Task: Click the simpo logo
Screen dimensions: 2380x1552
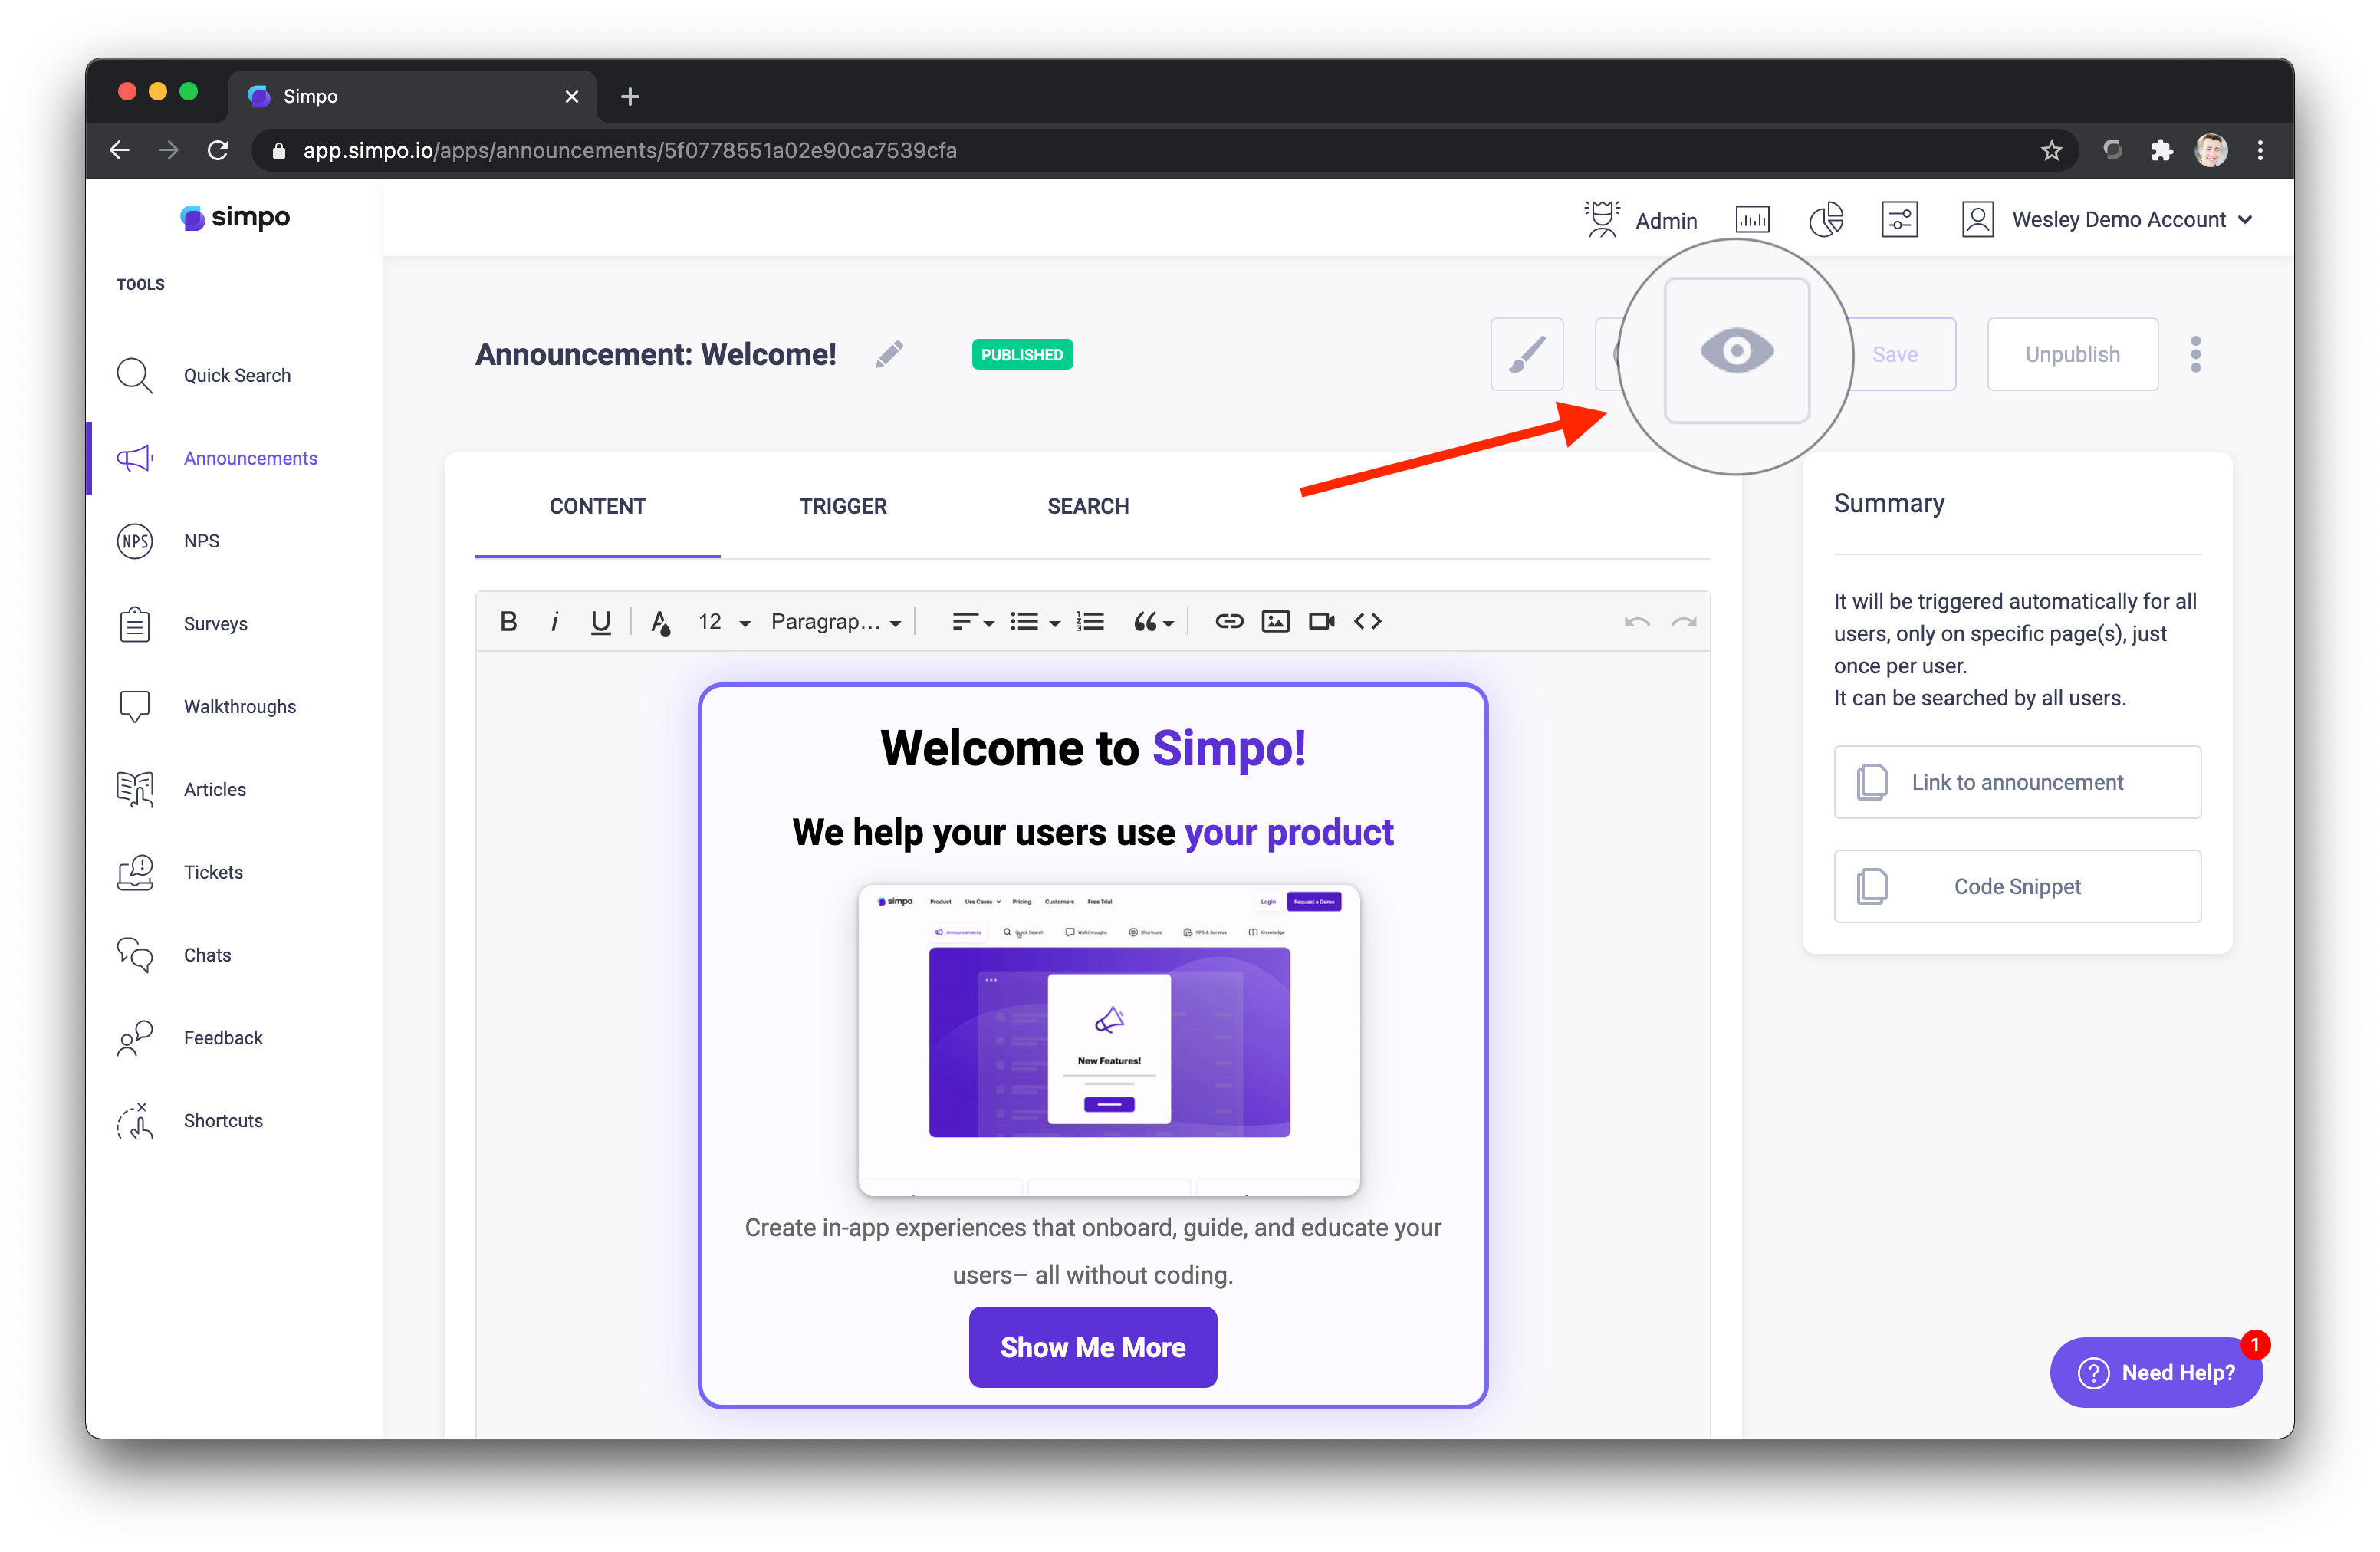Action: point(235,217)
